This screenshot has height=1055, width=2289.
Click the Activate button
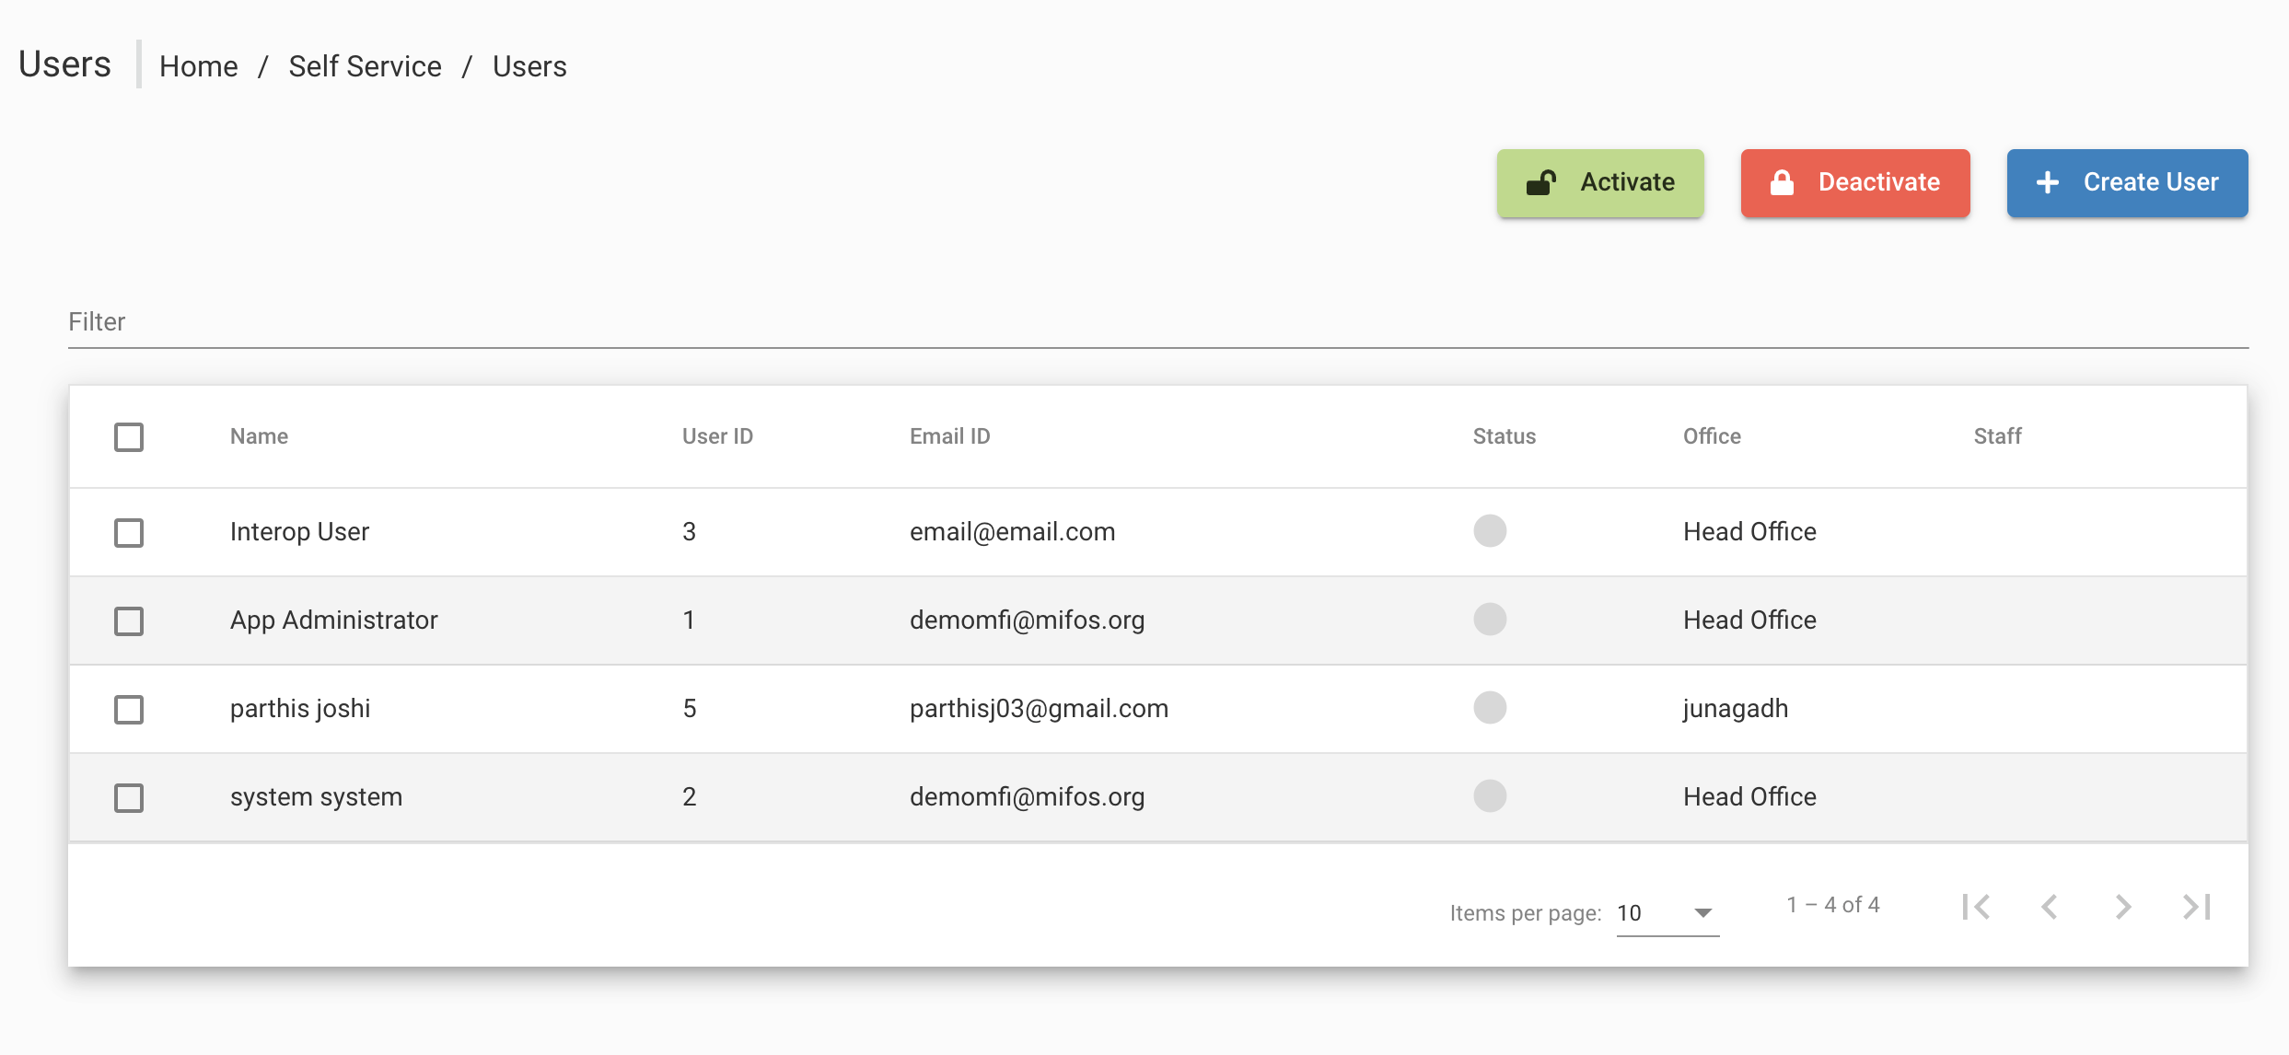1600,182
